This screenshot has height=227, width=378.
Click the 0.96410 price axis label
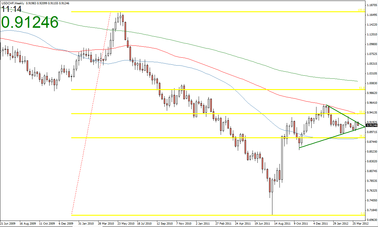click(372, 103)
